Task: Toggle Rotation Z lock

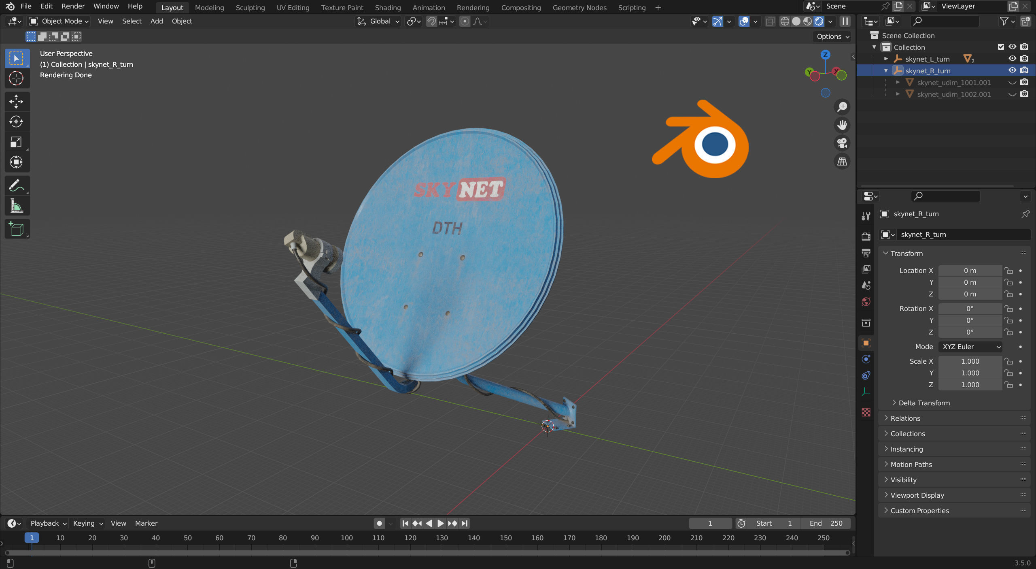Action: click(1008, 332)
